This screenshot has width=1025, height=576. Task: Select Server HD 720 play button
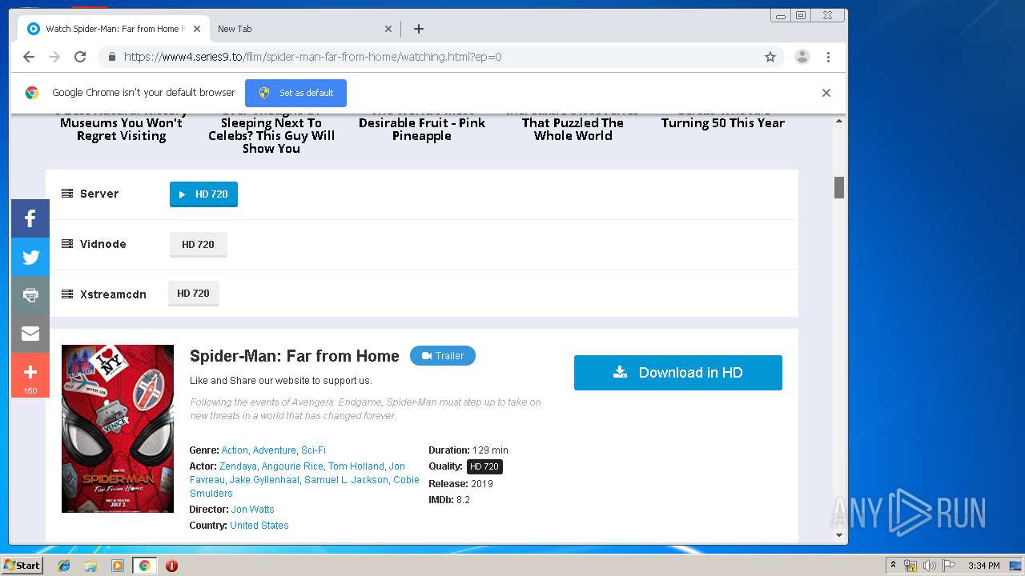point(203,194)
